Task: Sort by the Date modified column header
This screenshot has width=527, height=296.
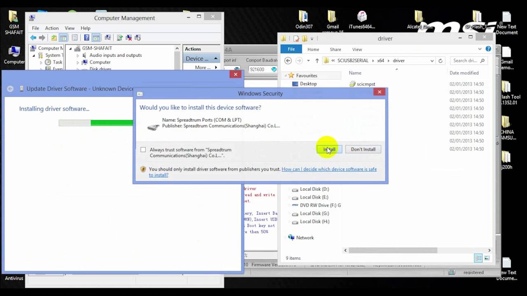Action: point(464,73)
